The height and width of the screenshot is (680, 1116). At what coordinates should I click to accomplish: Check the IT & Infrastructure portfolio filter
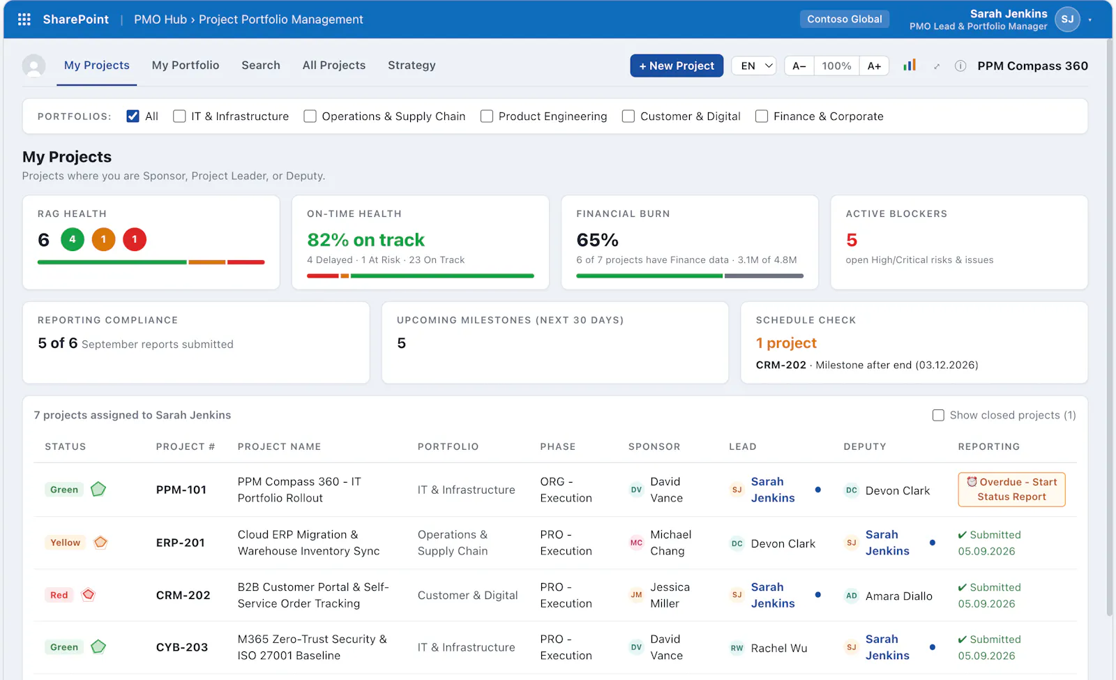click(179, 116)
